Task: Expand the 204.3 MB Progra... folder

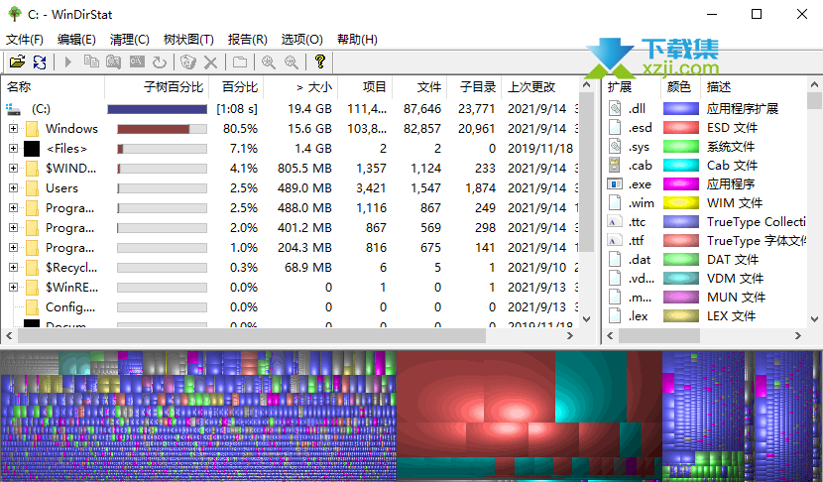Action: pos(13,247)
